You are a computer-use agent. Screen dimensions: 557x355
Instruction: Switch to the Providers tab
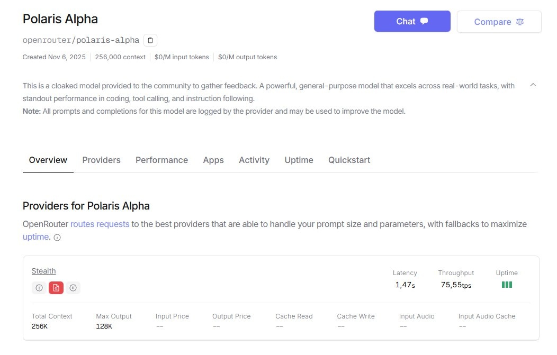pos(101,160)
